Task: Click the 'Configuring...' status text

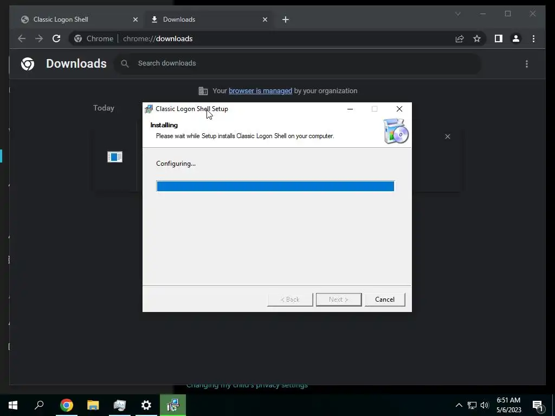Action: pyautogui.click(x=176, y=164)
